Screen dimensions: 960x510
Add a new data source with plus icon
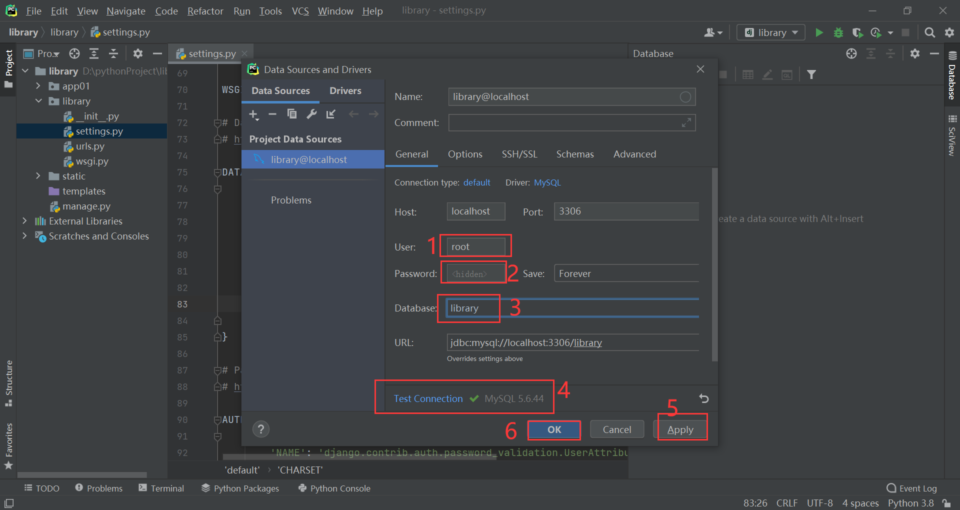(x=253, y=114)
